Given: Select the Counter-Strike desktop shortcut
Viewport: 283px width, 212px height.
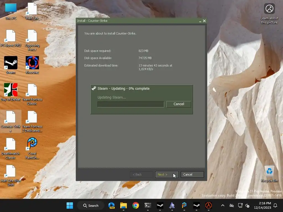Looking at the screenshot, I should click(x=11, y=121).
